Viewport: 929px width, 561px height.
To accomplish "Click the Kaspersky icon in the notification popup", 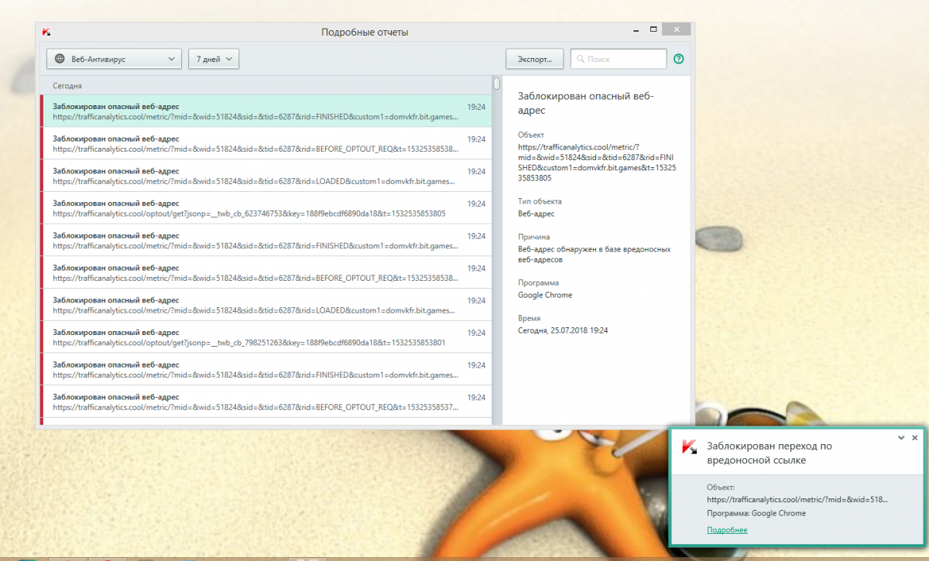I will point(689,447).
